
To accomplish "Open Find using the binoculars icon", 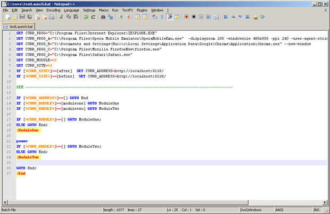I will [104, 17].
